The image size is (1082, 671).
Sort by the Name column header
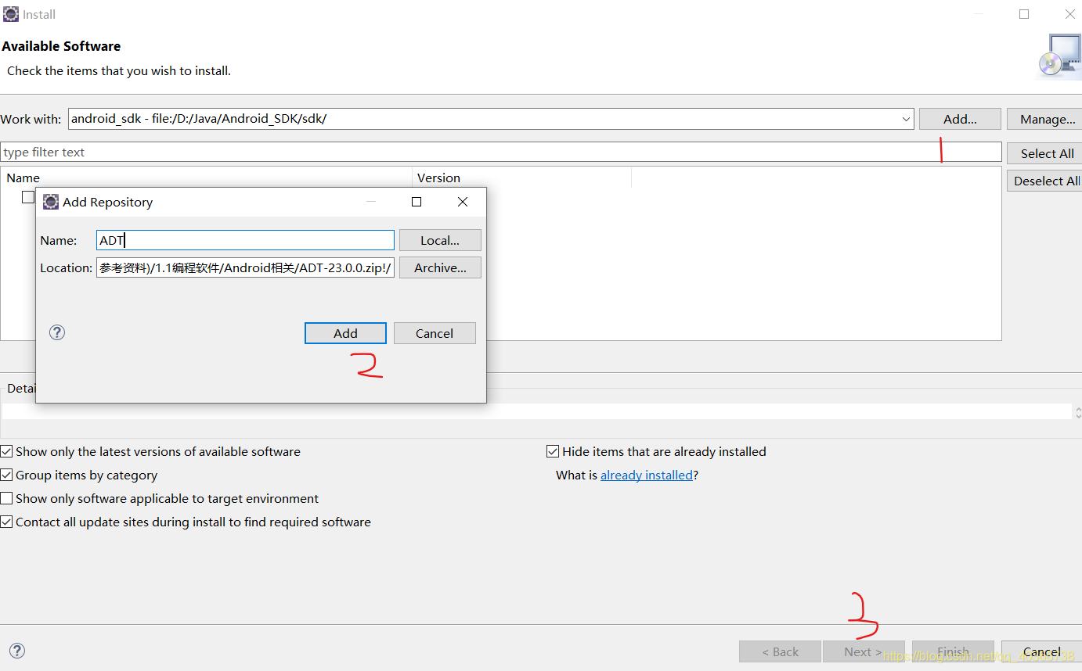[207, 178]
